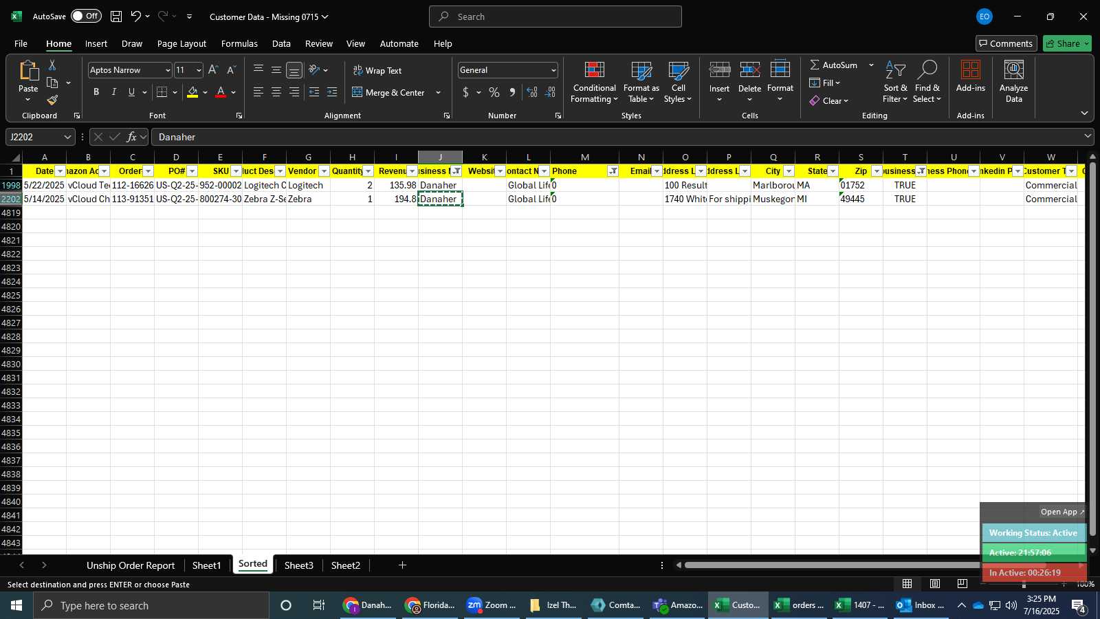
Task: Click the Delete cells icon
Action: click(749, 70)
